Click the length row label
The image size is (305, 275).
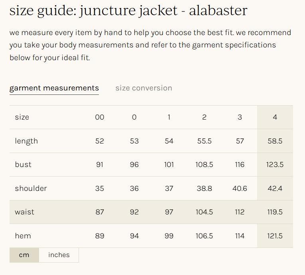click(26, 141)
